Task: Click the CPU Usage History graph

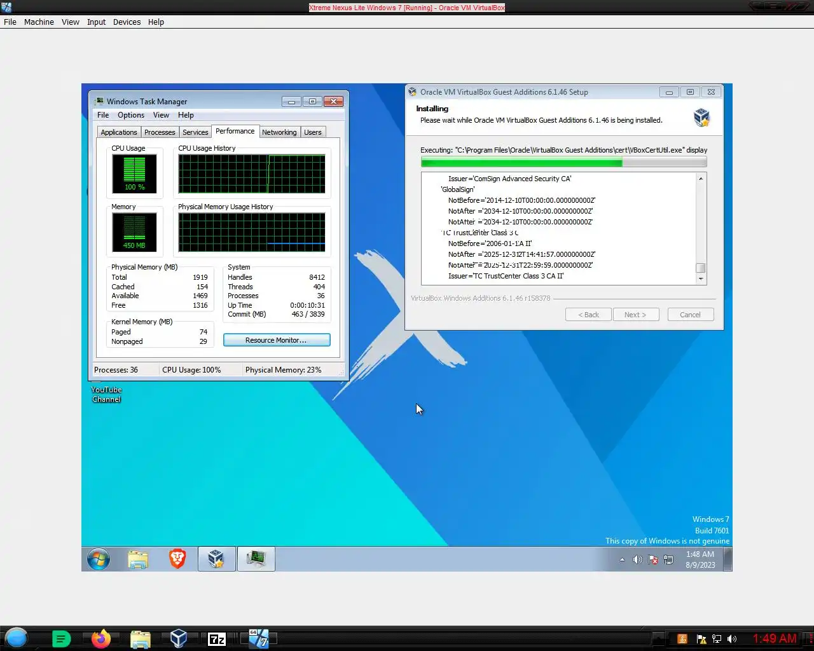Action: [252, 174]
